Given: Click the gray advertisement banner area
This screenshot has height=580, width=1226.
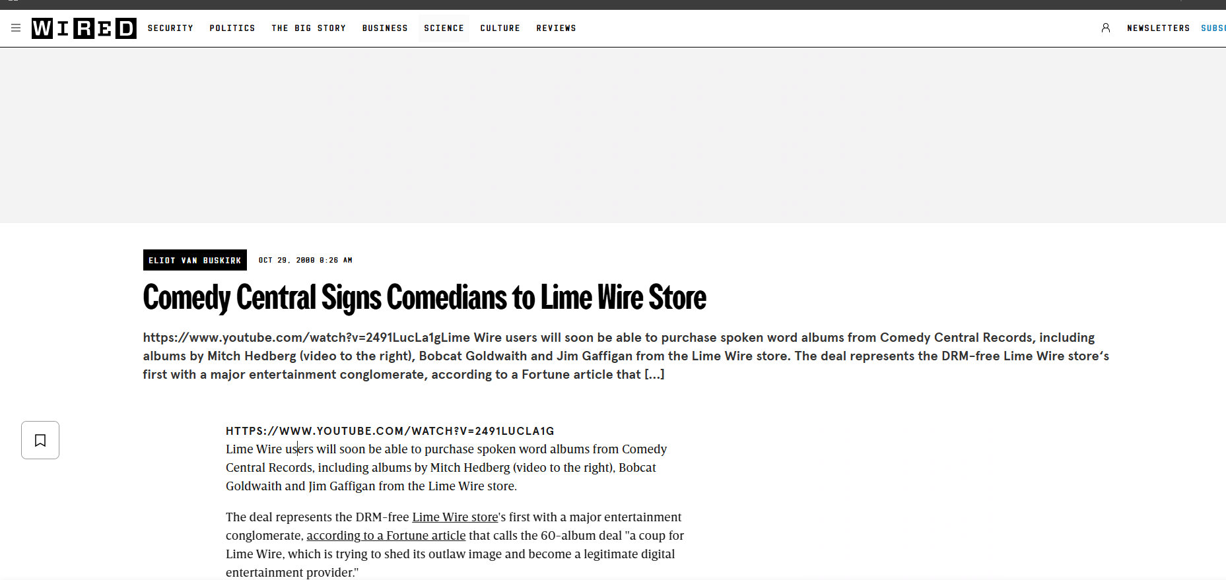Looking at the screenshot, I should tap(613, 135).
